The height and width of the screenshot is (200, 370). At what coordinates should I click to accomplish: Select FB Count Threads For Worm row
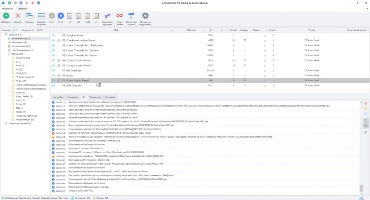(210, 56)
